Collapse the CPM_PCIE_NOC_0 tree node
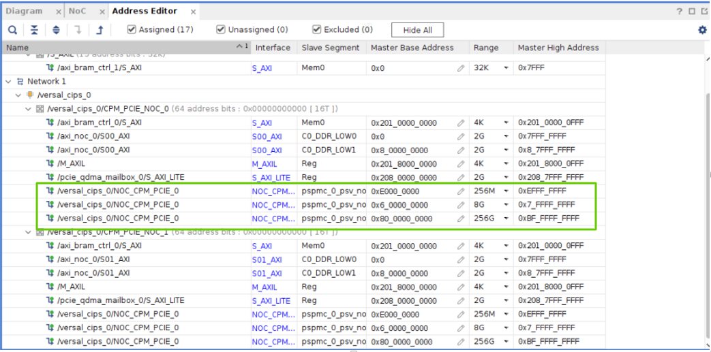The image size is (711, 352). (28, 109)
